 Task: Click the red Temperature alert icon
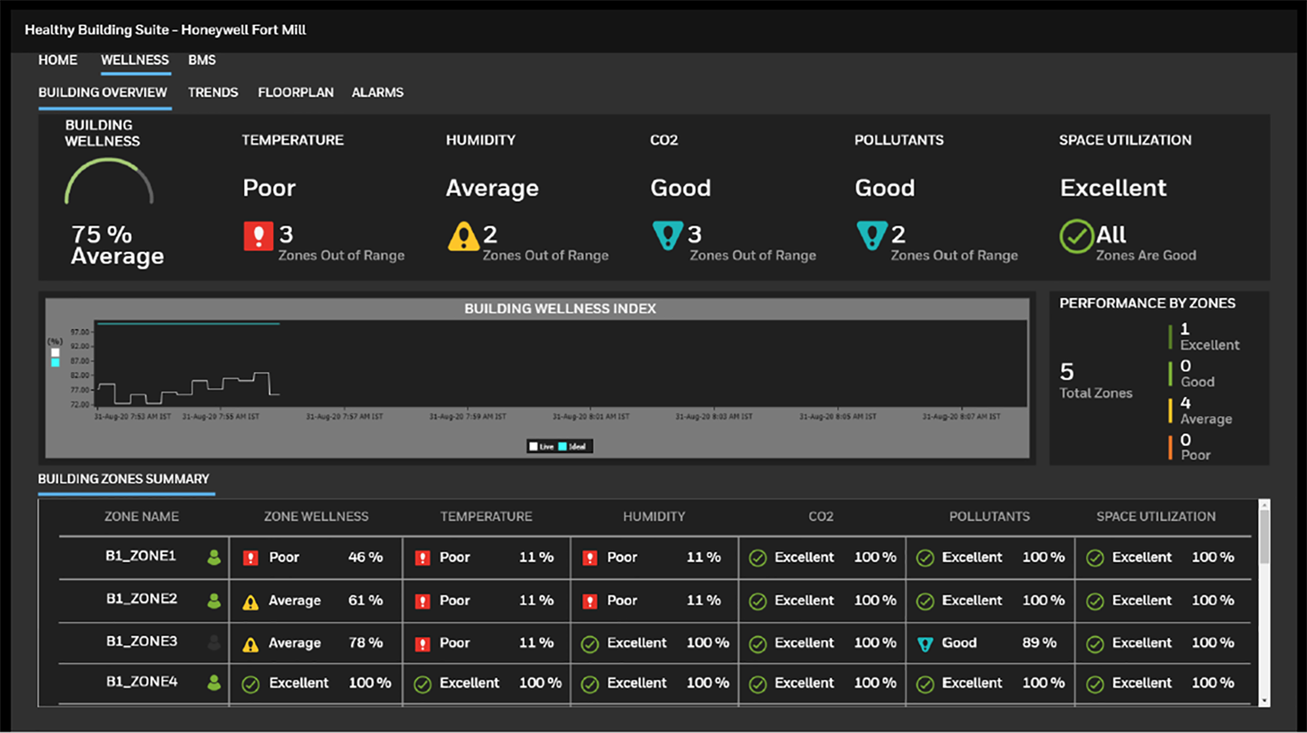pos(258,236)
